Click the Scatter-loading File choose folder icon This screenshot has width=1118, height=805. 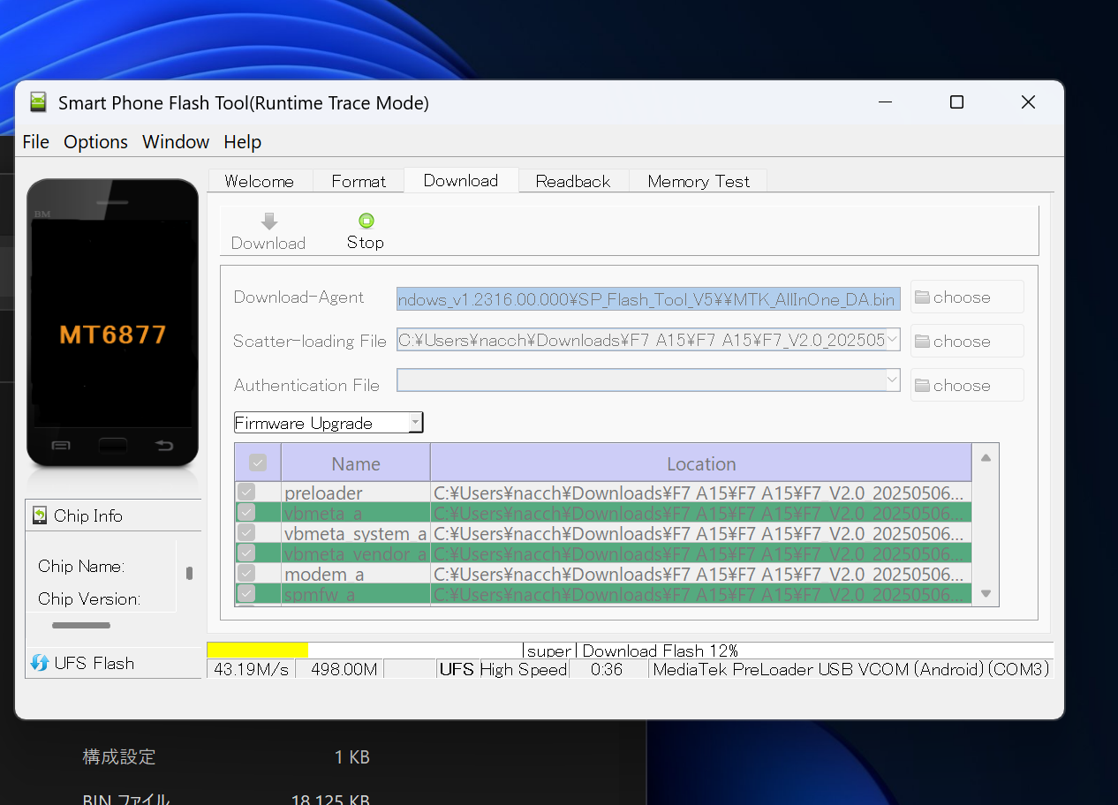pos(922,342)
